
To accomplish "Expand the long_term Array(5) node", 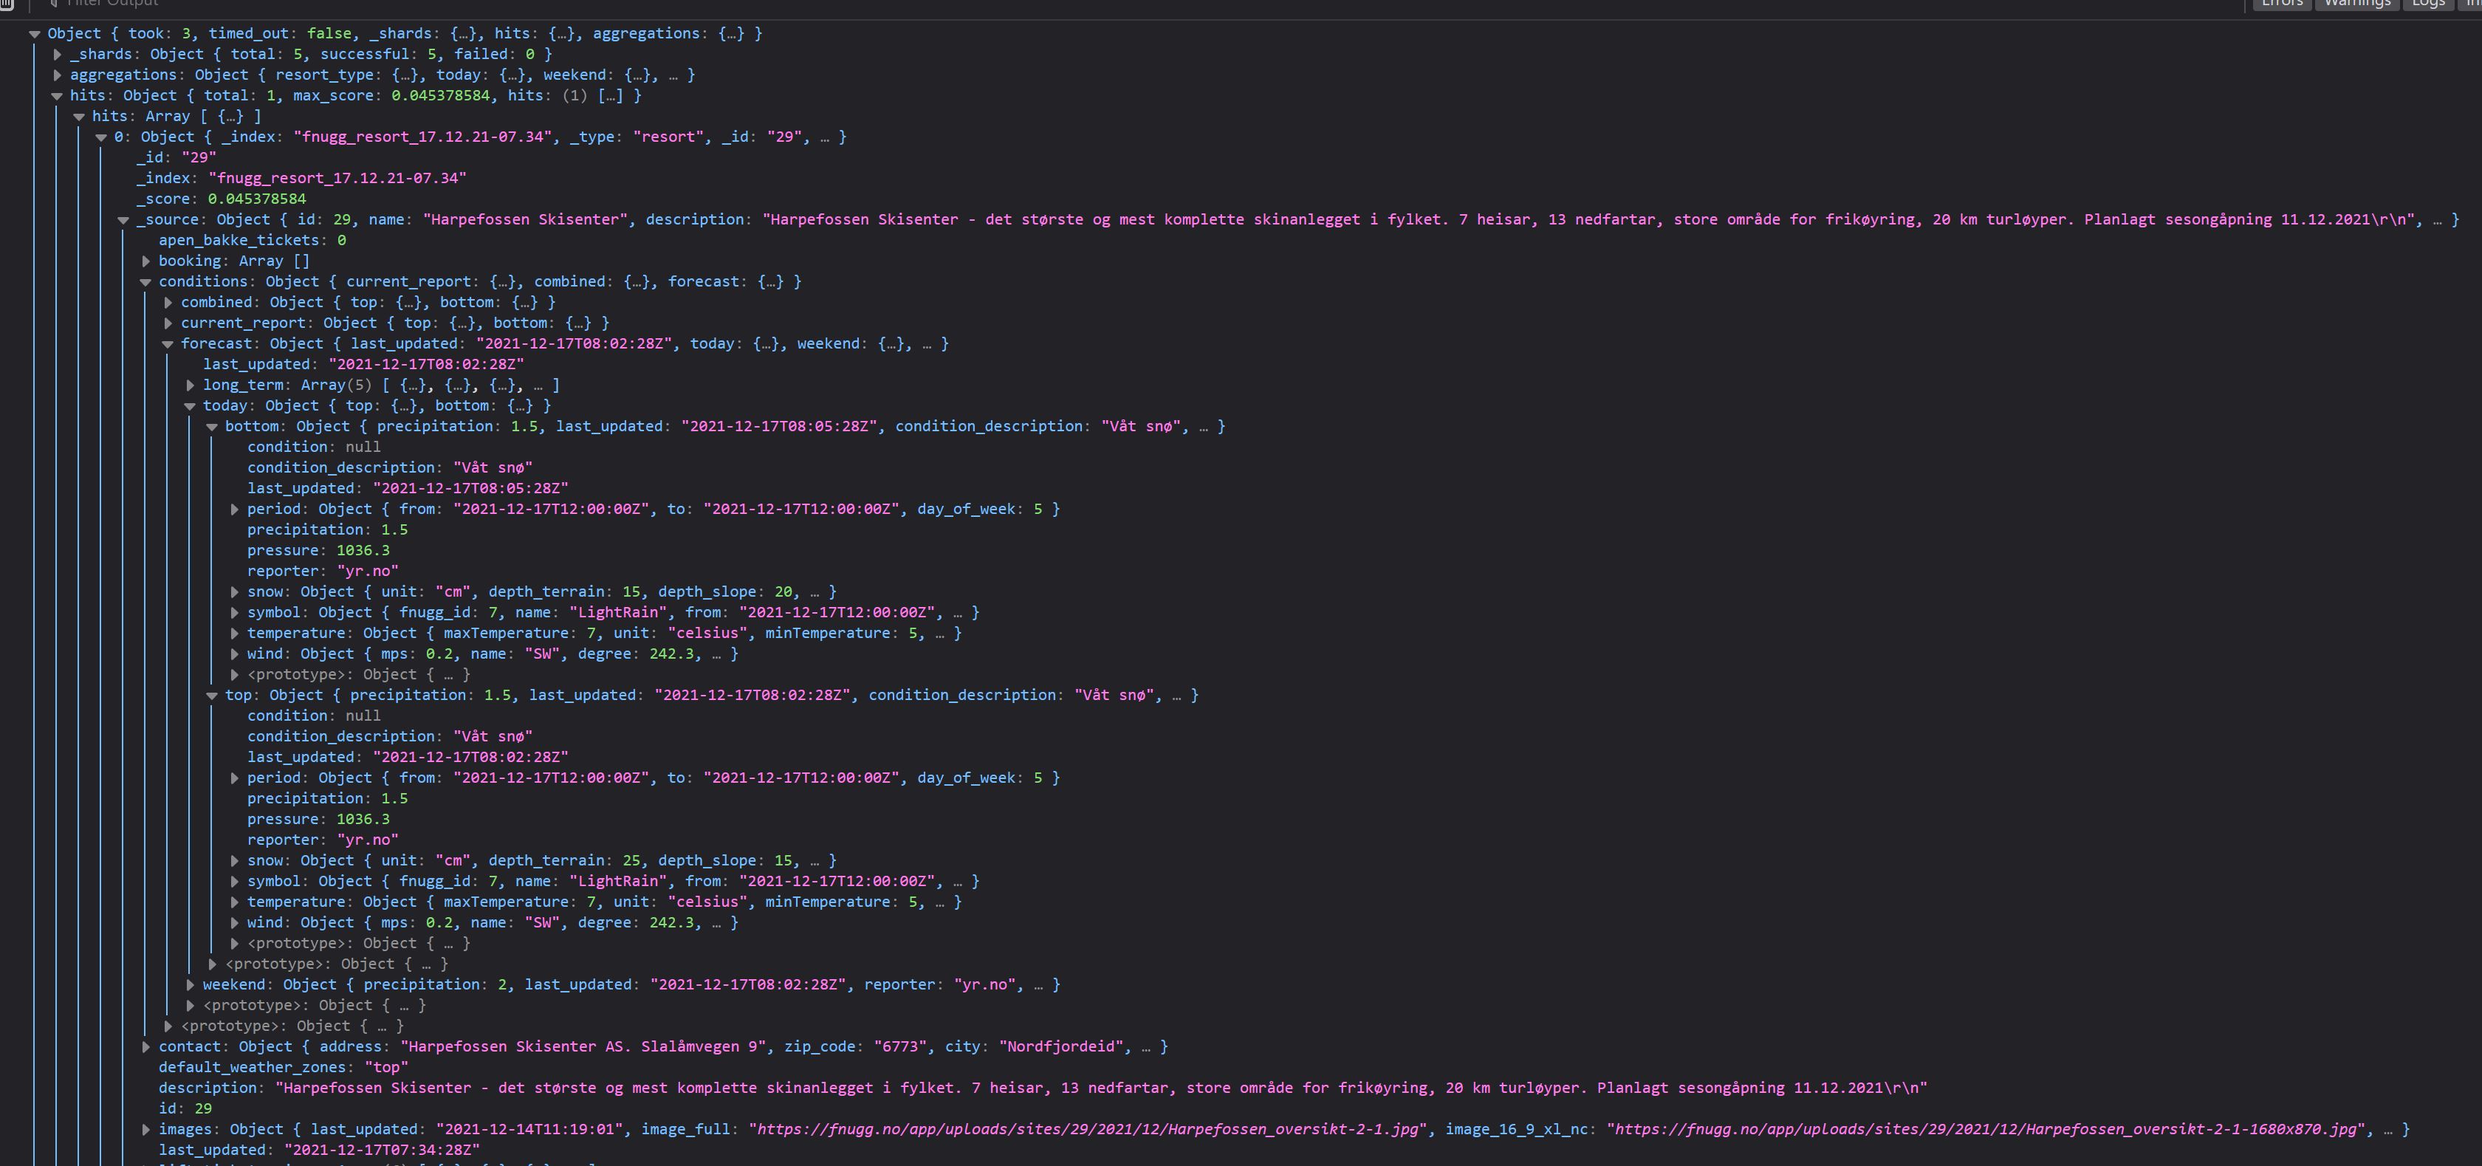I will 191,385.
